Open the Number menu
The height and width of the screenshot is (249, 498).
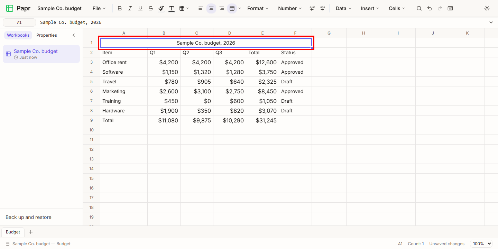point(290,8)
